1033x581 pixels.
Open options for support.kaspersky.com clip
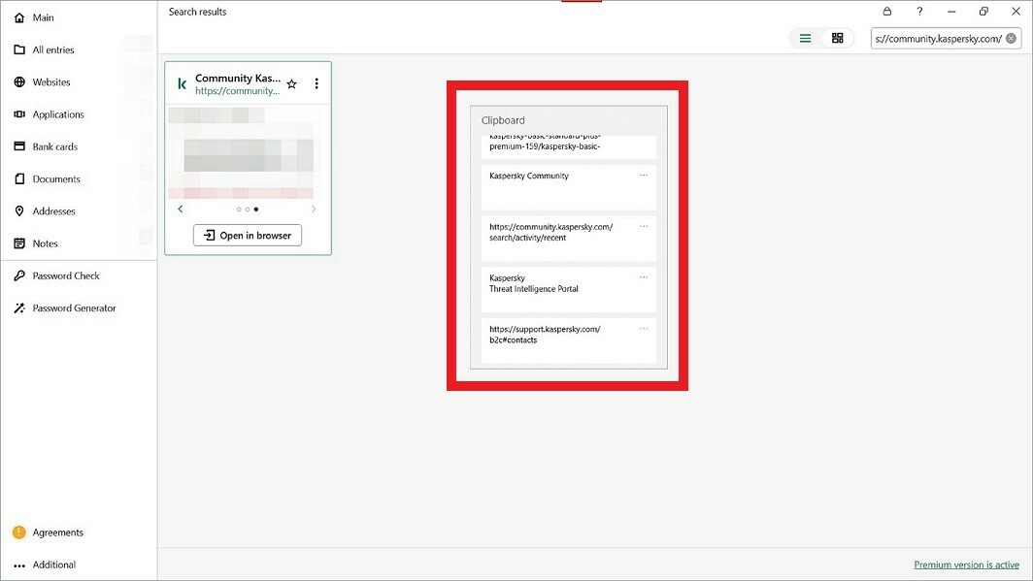644,329
